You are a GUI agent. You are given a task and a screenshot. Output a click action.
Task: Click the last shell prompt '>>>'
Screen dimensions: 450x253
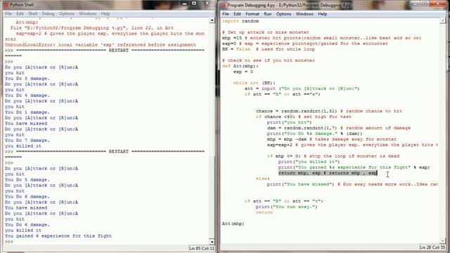click(x=9, y=242)
